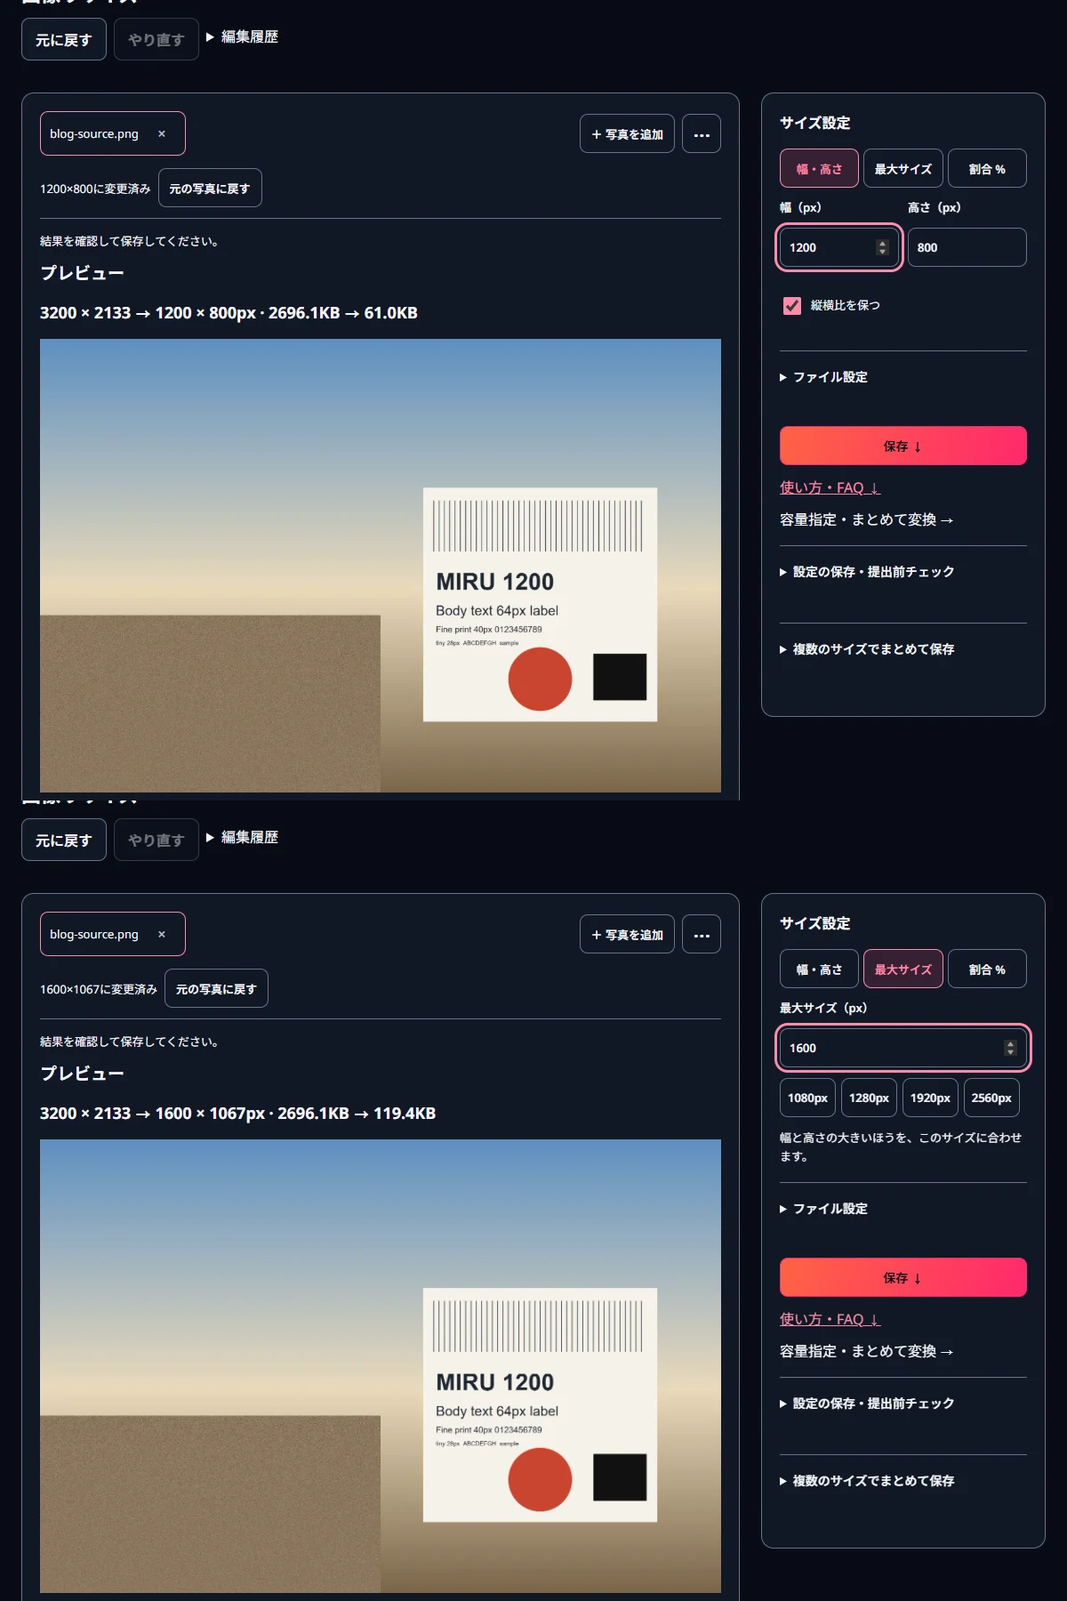This screenshot has width=1067, height=1601.
Task: Click 元の写真に戻す beside 1200×800に変更済み
Action: click(x=210, y=188)
